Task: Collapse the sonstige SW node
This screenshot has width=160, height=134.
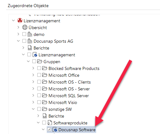Action: coord(33,109)
